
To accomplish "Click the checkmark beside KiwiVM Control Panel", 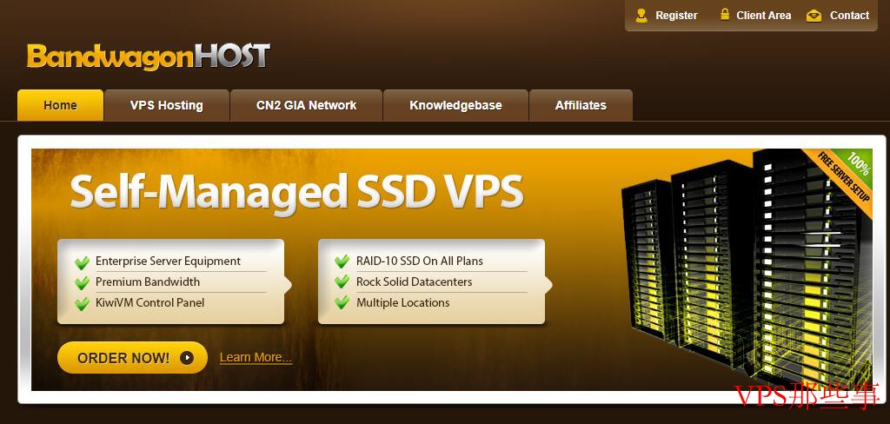I will tap(83, 304).
